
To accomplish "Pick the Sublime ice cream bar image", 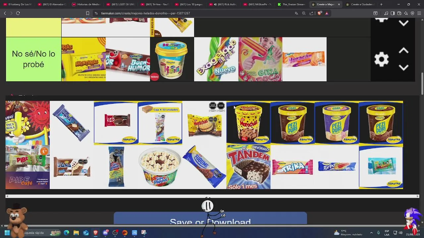I will coord(204,167).
